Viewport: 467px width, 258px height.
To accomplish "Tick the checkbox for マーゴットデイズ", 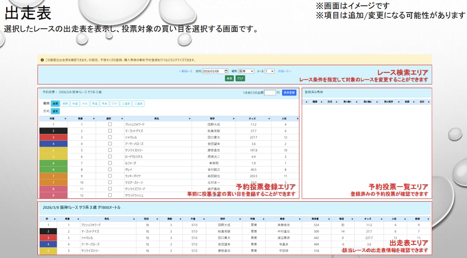I will pos(110,131).
